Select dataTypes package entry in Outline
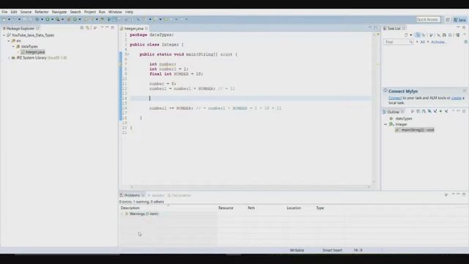The image size is (469, 264). coord(404,119)
